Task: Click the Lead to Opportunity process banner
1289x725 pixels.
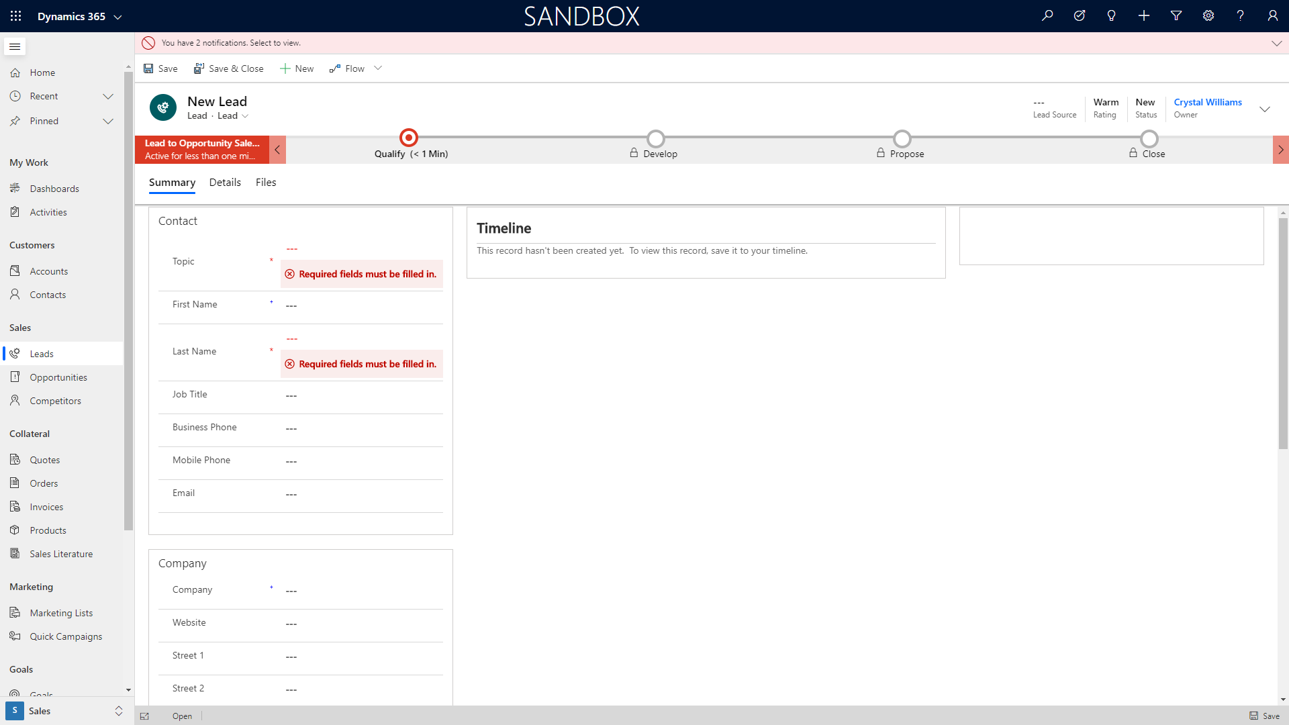Action: [201, 150]
